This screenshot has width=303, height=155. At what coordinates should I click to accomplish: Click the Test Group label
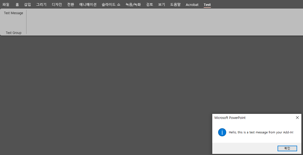(14, 33)
